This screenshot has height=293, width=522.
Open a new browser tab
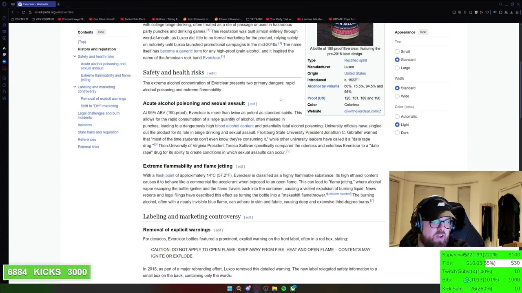pos(58,4)
